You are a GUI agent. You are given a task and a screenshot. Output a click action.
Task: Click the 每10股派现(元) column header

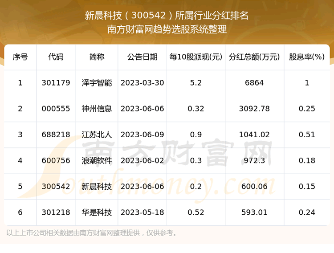tap(196, 57)
